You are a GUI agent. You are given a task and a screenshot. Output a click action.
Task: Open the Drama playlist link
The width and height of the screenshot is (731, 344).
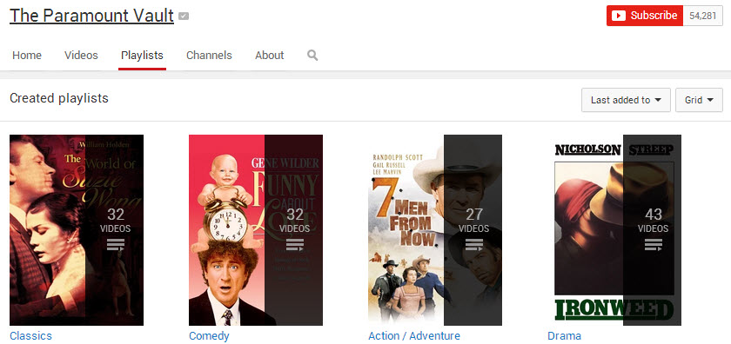click(x=564, y=335)
